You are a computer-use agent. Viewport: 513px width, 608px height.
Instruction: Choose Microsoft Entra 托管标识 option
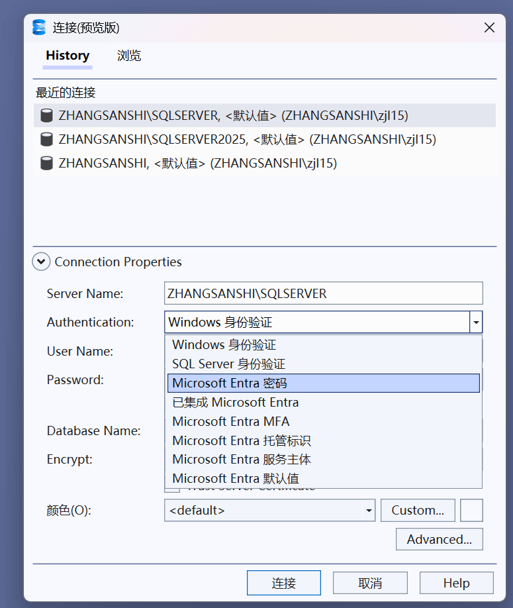point(324,440)
